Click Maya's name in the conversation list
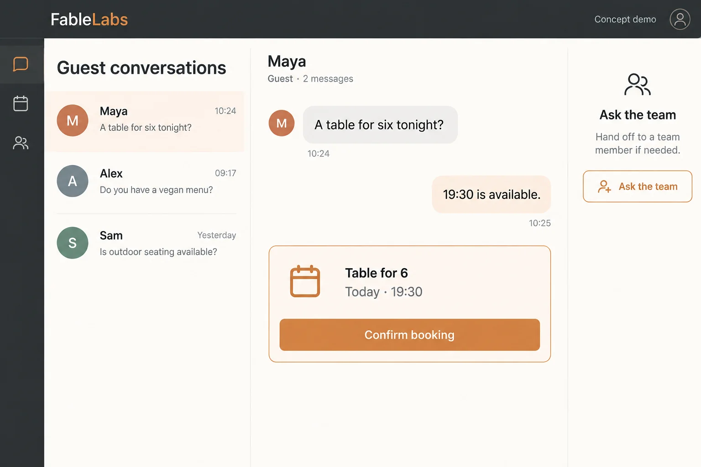 [x=114, y=111]
